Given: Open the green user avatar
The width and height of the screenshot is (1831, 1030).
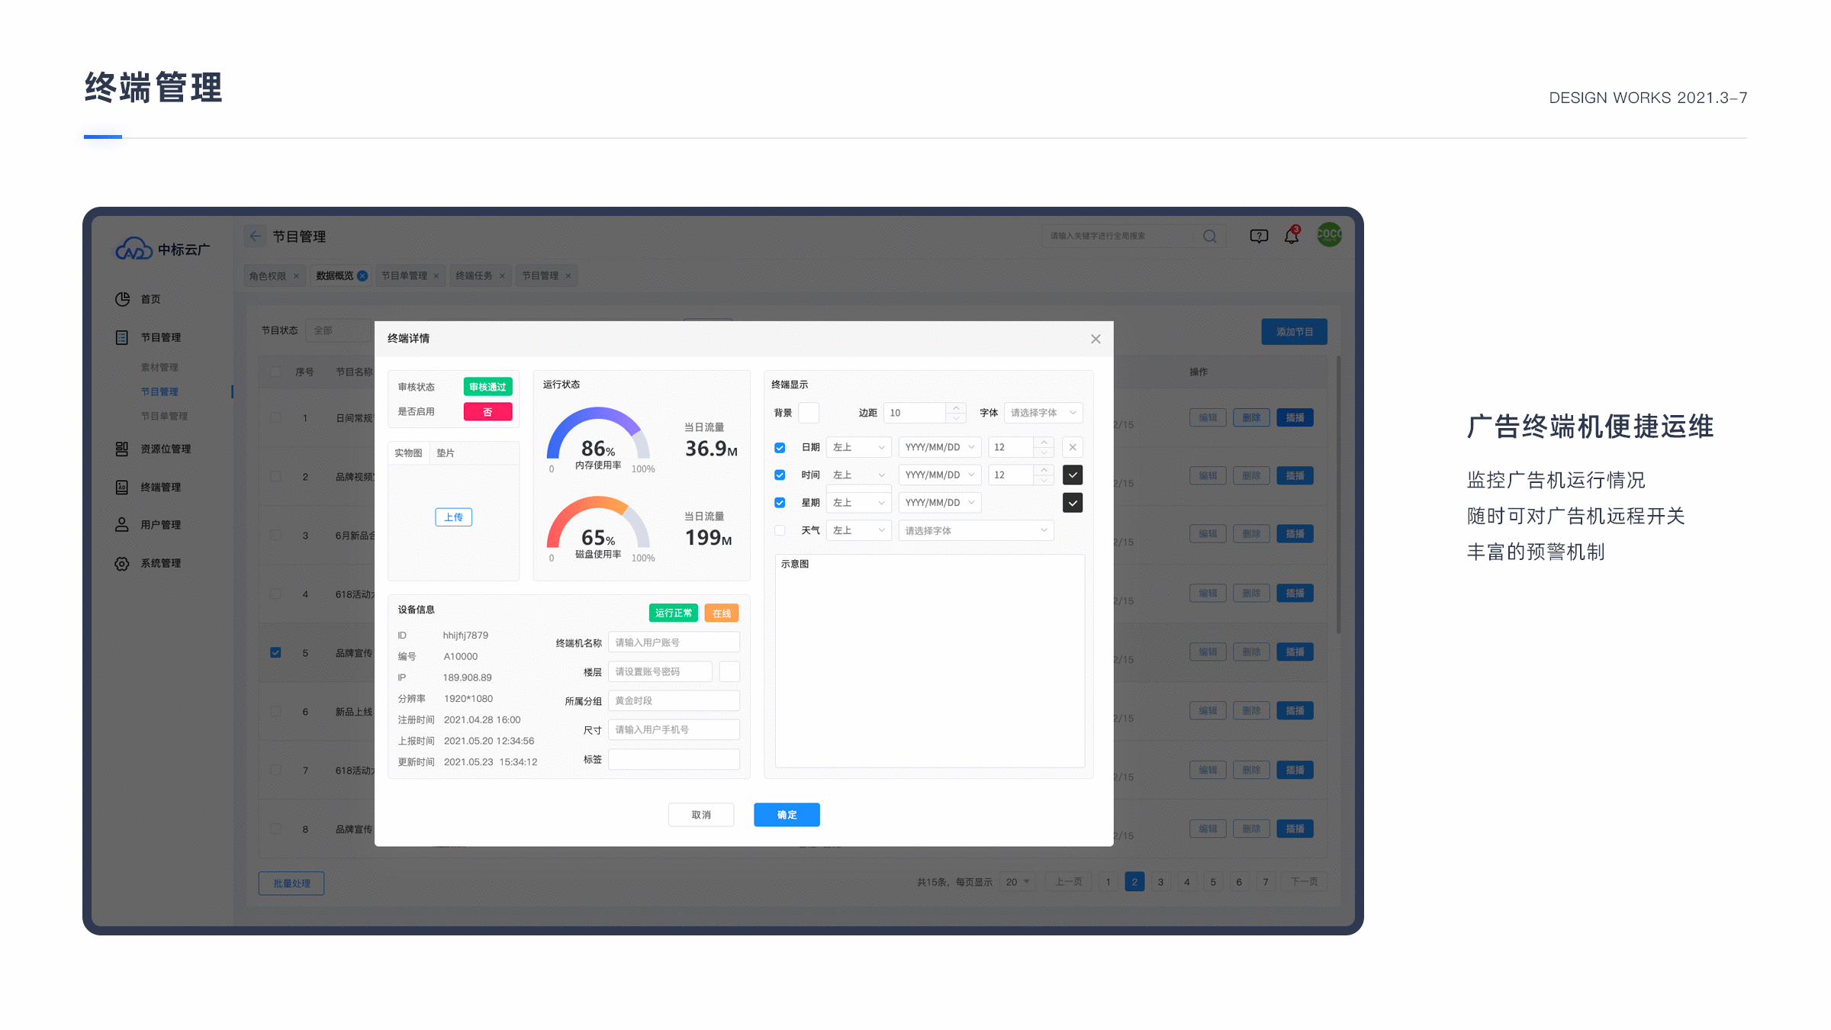Looking at the screenshot, I should click(1330, 234).
